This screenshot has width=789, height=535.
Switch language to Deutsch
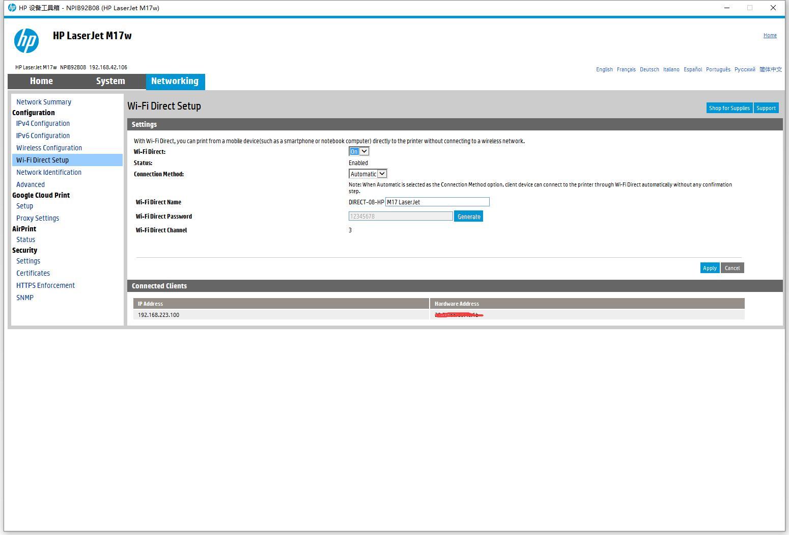[650, 69]
